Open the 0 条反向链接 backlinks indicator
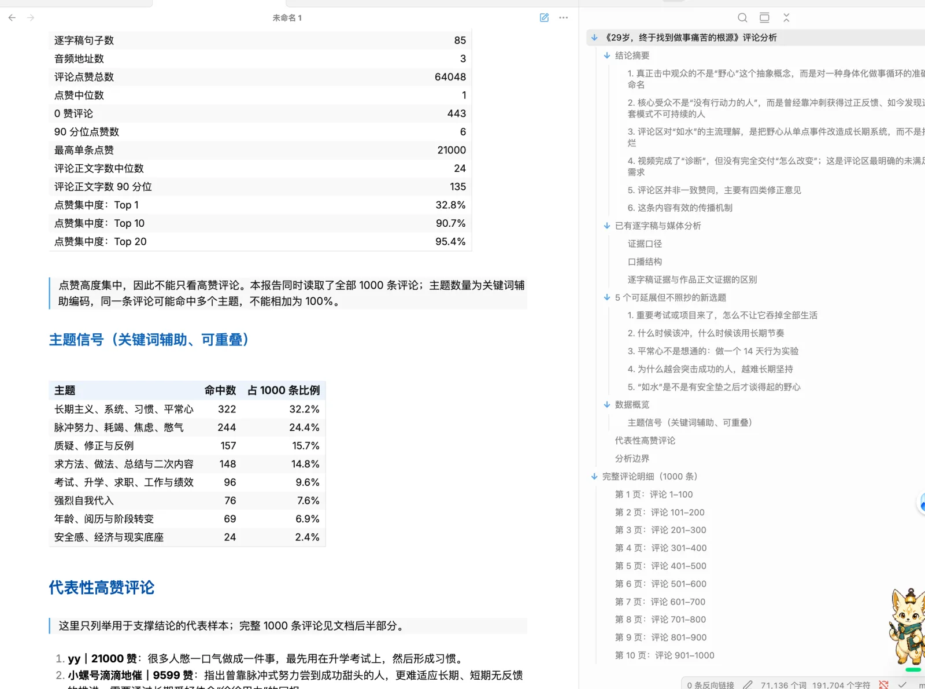The height and width of the screenshot is (689, 925). (711, 684)
